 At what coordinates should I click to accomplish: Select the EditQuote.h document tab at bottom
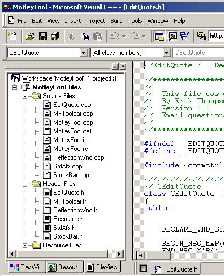(176, 269)
